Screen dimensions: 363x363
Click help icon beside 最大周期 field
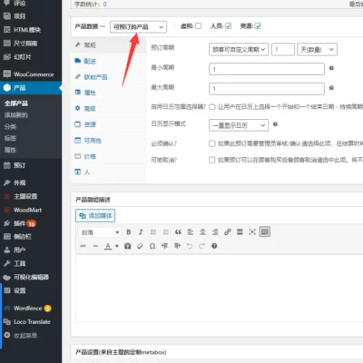[x=331, y=88]
